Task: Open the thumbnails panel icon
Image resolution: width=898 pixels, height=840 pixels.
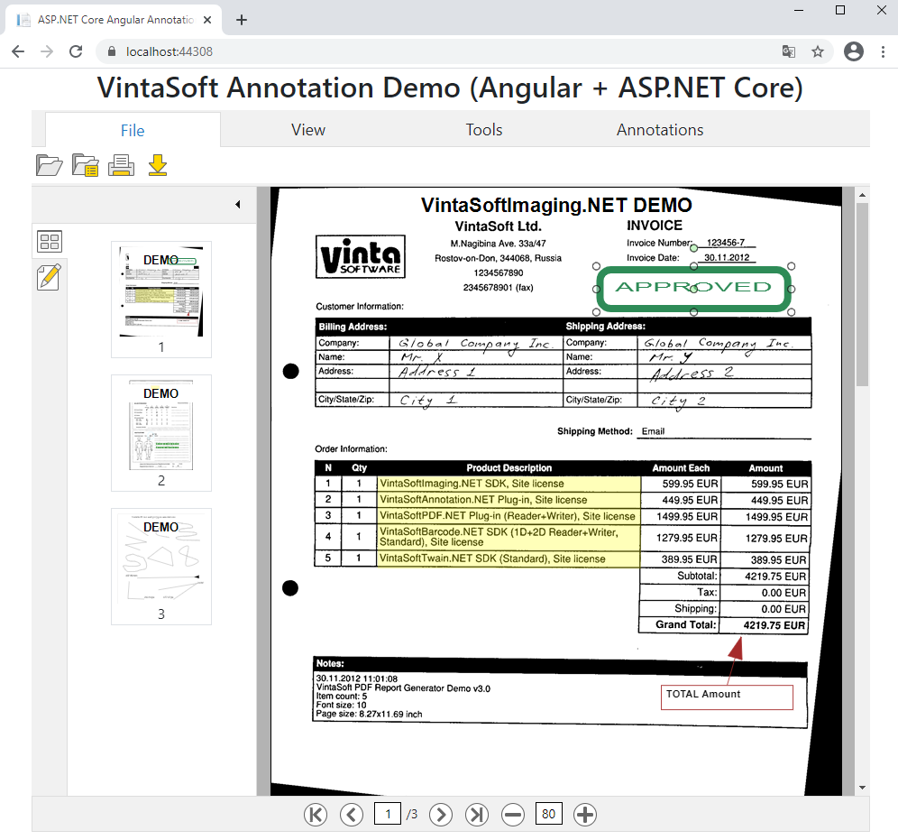Action: coord(50,242)
